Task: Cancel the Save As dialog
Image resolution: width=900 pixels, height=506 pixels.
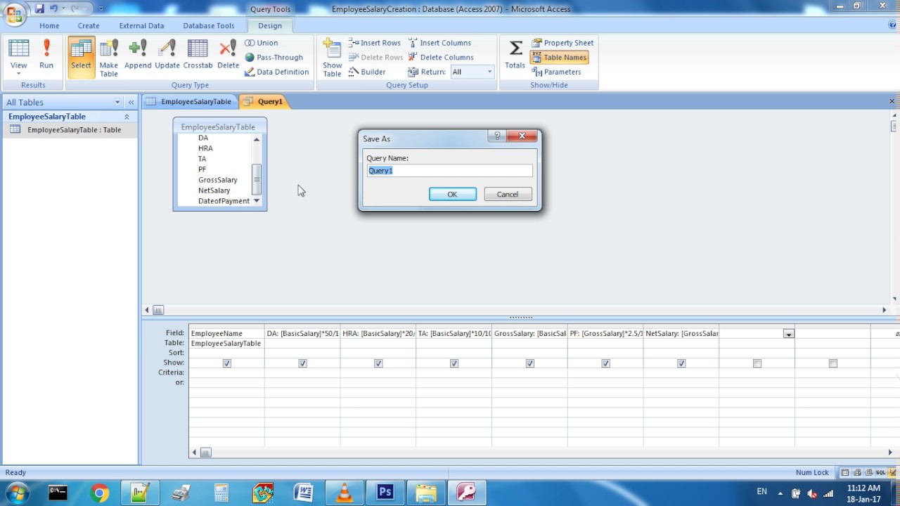Action: click(508, 195)
